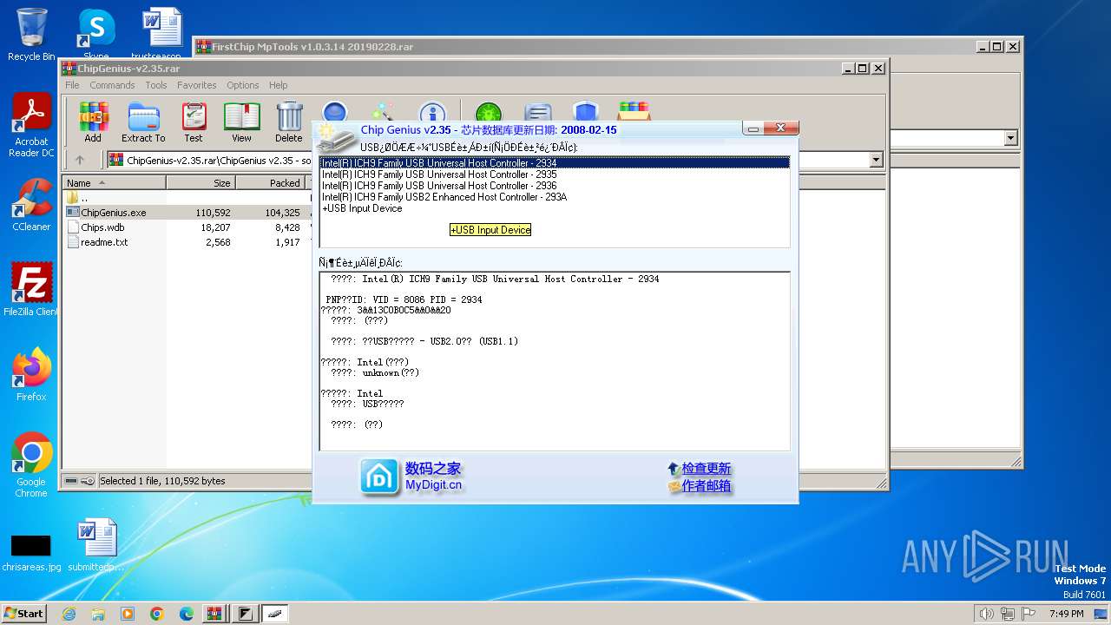Open Microsoft Edge from taskbar

click(x=187, y=614)
